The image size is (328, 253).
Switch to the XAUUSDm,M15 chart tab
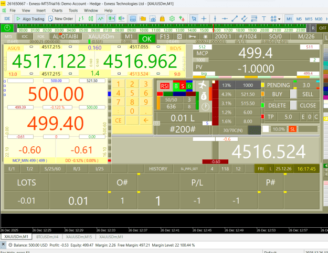tap(79, 237)
